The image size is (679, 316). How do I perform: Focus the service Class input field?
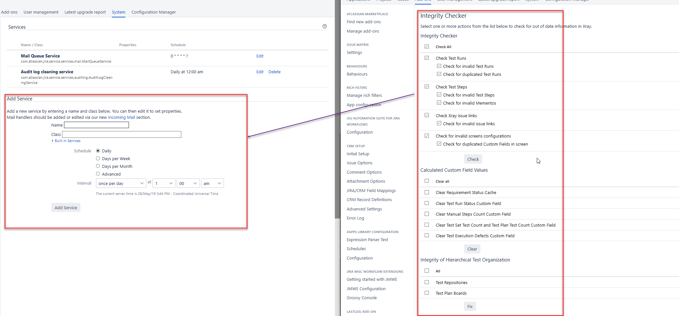pyautogui.click(x=122, y=134)
